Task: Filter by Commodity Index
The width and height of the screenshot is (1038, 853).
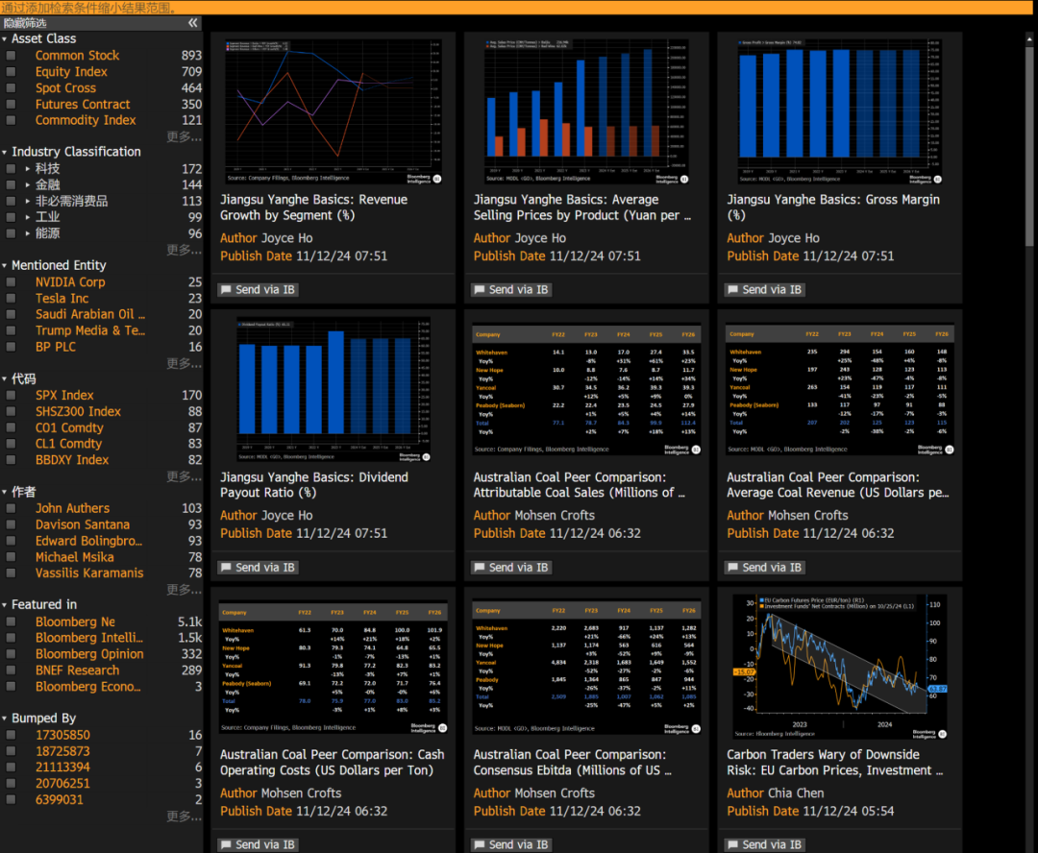Action: click(x=86, y=120)
